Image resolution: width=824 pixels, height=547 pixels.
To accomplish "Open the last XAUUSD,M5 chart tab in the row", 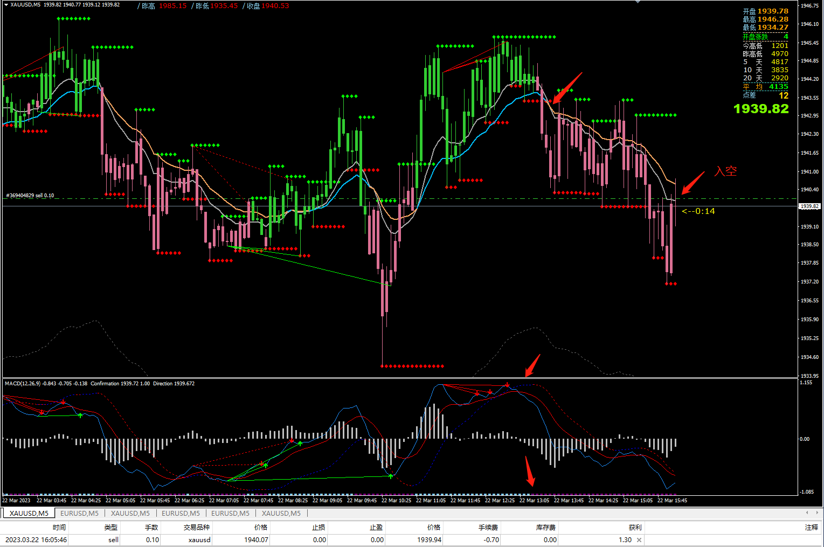I will 281,514.
